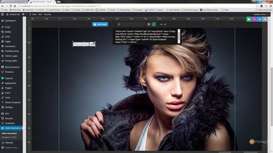Toggle the layer lock icon
The image size is (273, 153).
pyautogui.click(x=165, y=25)
